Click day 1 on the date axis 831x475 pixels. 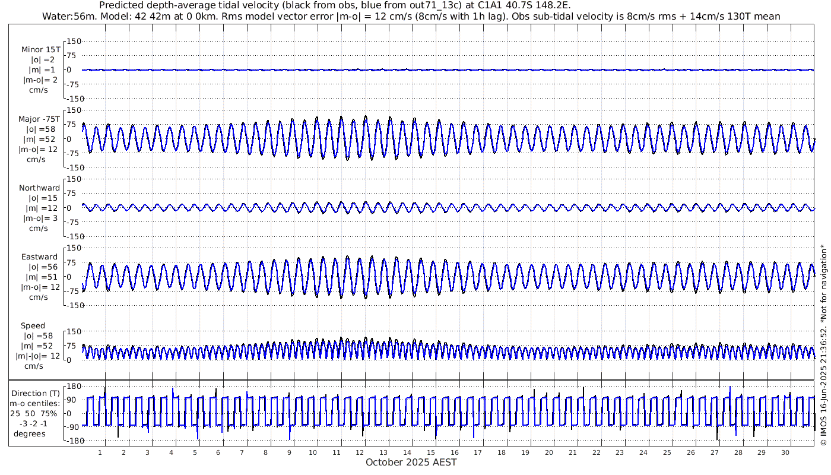click(x=100, y=452)
